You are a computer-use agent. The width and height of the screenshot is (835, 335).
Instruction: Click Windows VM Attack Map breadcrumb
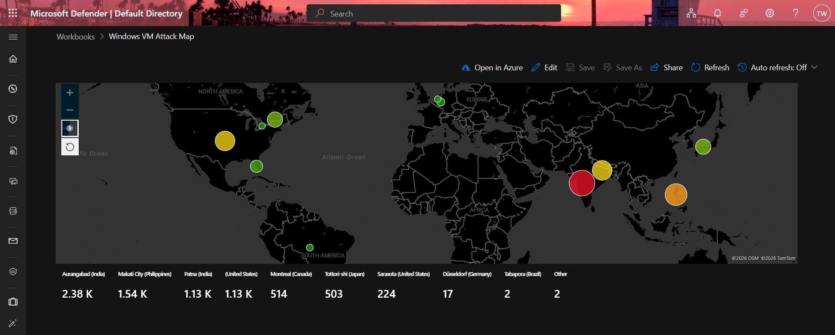[x=151, y=36]
